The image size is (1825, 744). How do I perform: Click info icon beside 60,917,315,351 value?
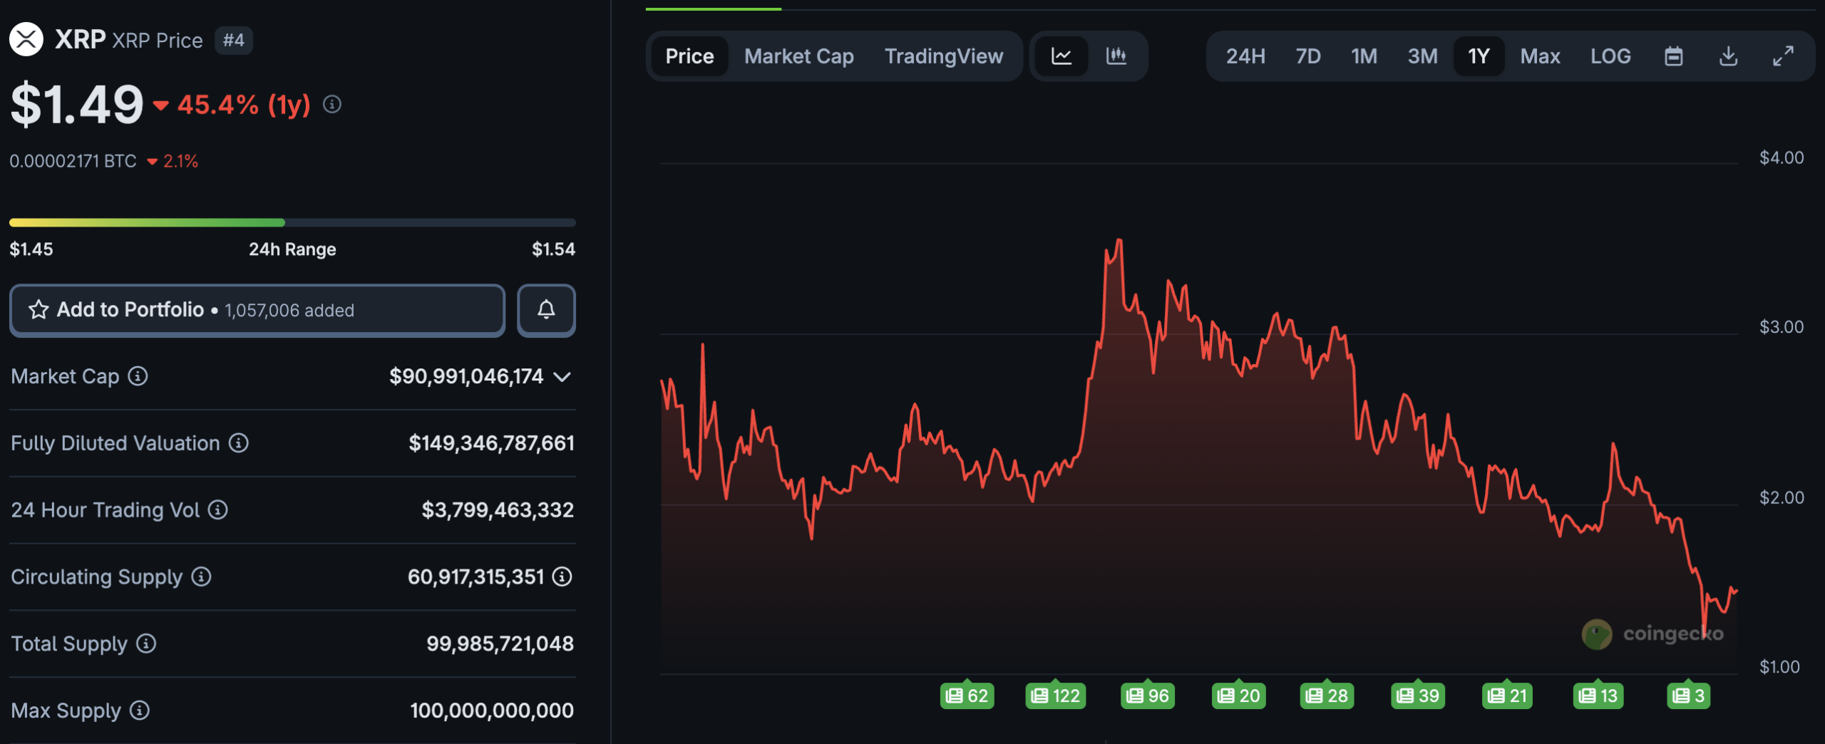click(x=562, y=577)
